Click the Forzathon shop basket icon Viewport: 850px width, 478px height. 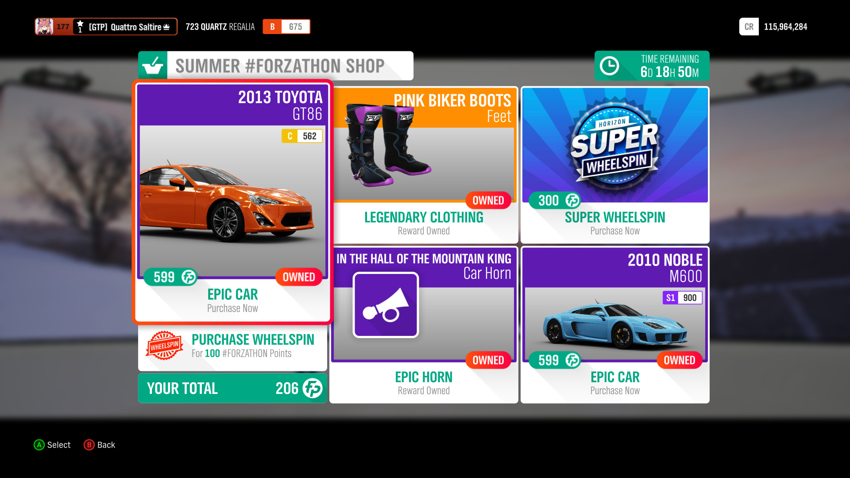tap(153, 66)
